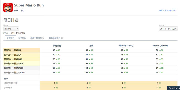
Task: Click device icon beside 设备 label
Action: tap(4, 25)
